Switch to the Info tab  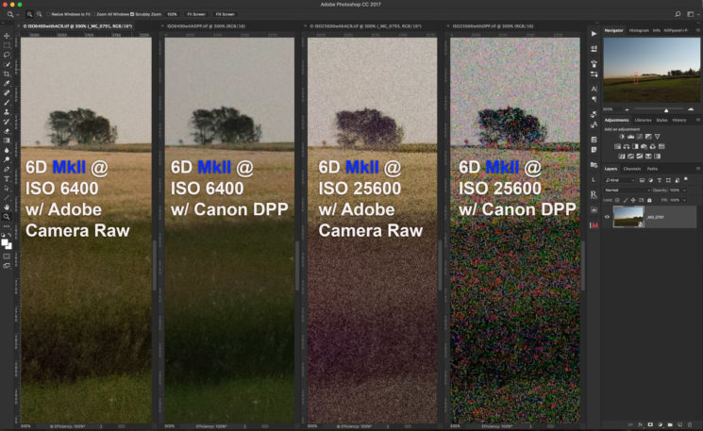[x=657, y=30]
